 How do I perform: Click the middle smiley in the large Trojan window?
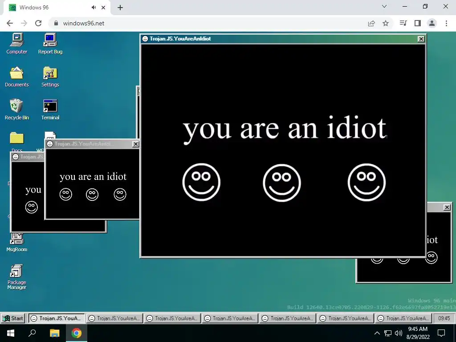(x=282, y=183)
